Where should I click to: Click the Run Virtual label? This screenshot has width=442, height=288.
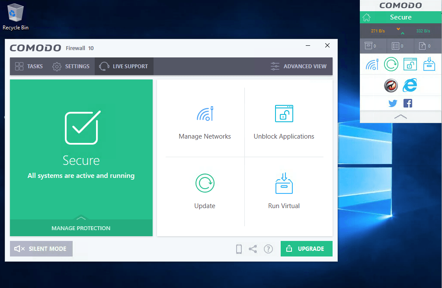[284, 206]
